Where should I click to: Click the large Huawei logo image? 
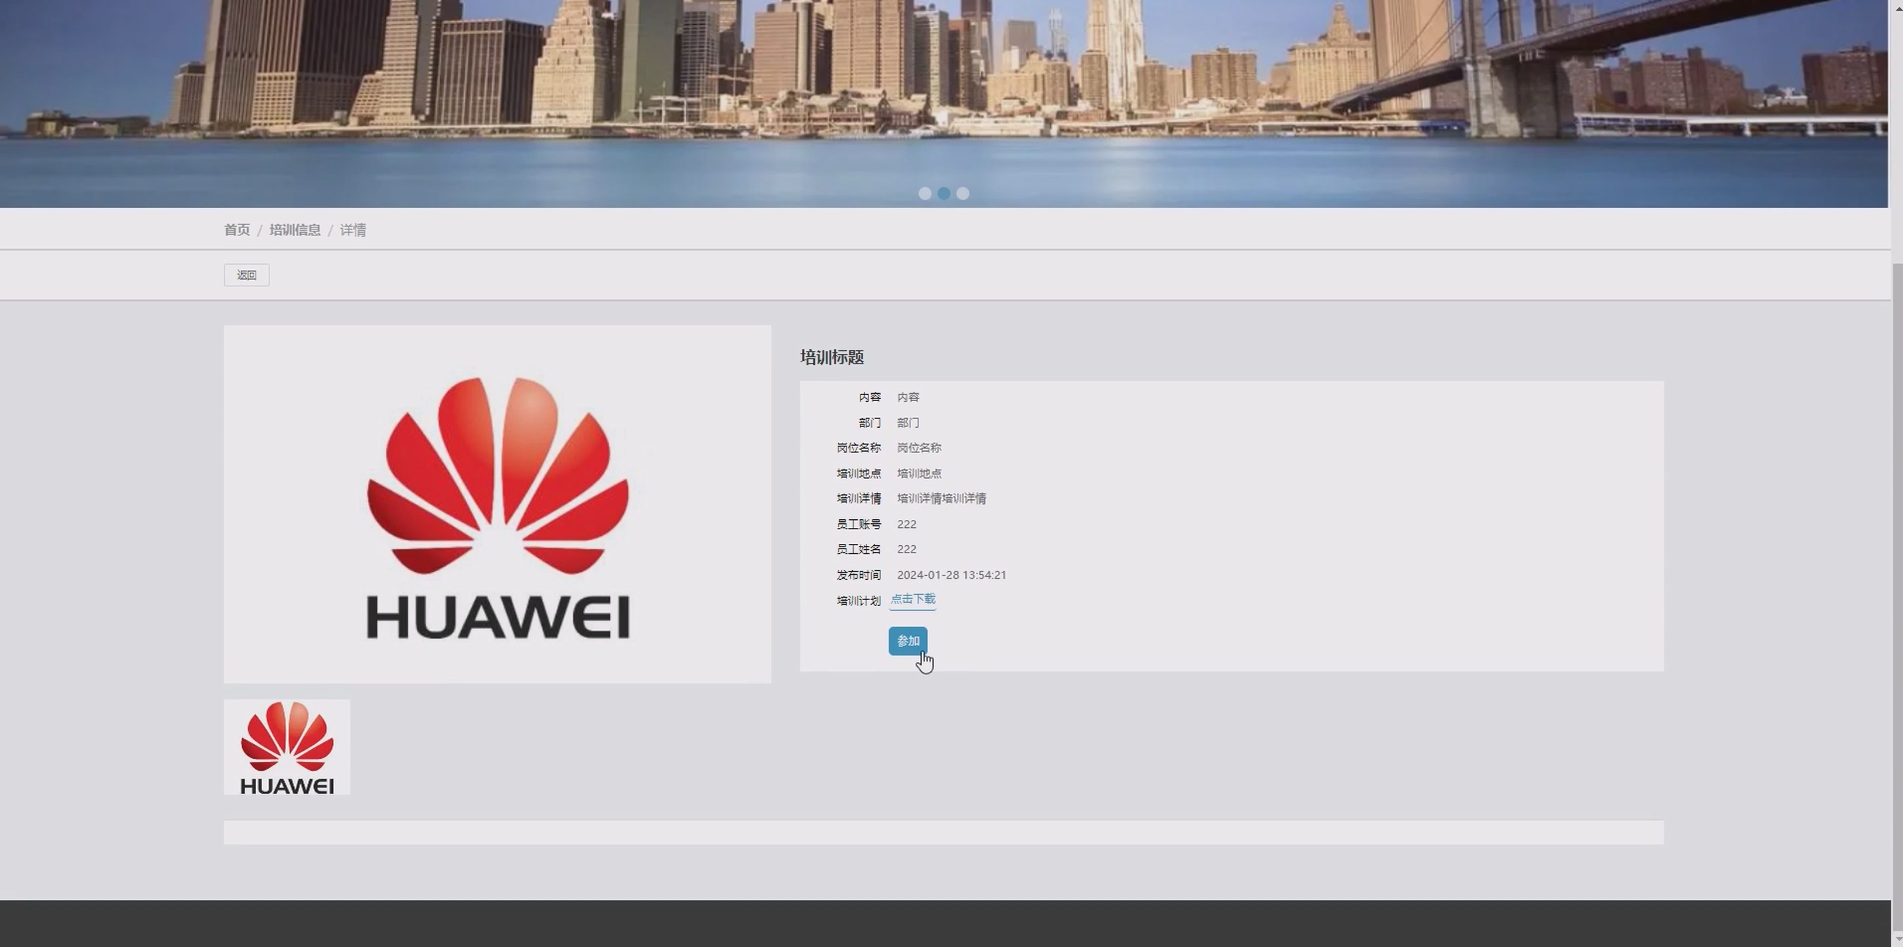click(497, 504)
